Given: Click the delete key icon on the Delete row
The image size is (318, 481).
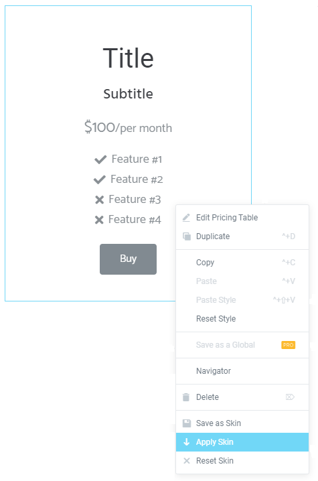Looking at the screenshot, I should click(290, 397).
